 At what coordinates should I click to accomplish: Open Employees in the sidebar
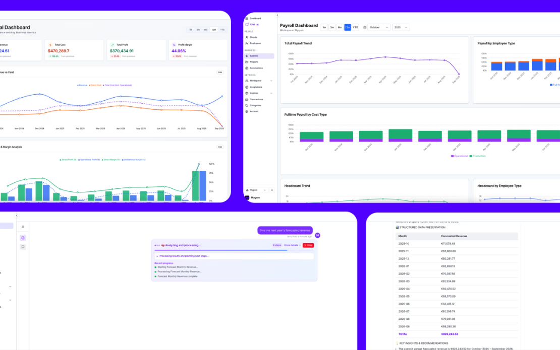255,43
